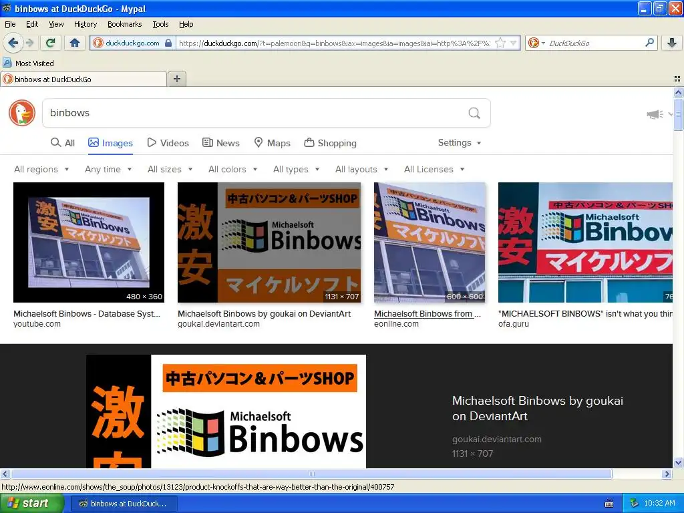Open a new tab with plus button
The image size is (684, 513).
(176, 79)
